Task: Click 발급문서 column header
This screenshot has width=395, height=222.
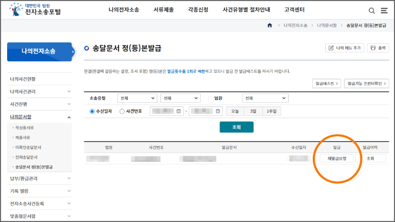Action: click(x=229, y=148)
